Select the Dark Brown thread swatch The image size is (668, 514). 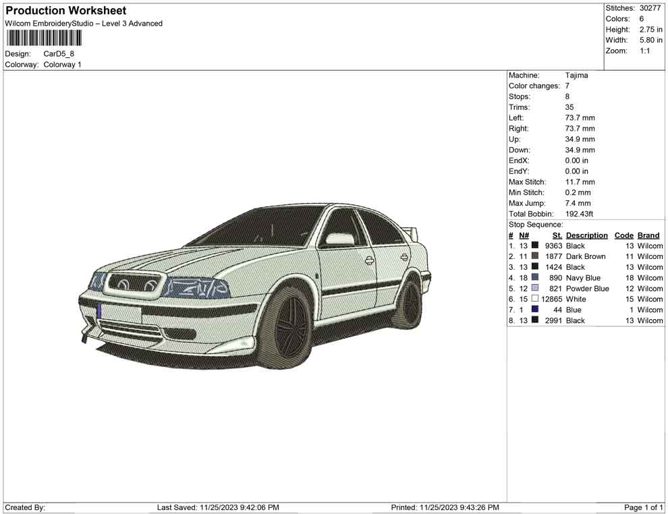coord(536,256)
